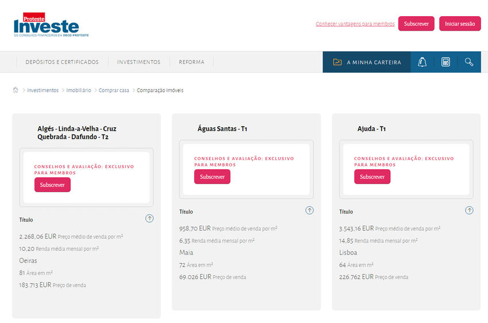488x323 pixels.
Task: Click the chart icon beside A Minha Carteira
Action: pos(337,62)
